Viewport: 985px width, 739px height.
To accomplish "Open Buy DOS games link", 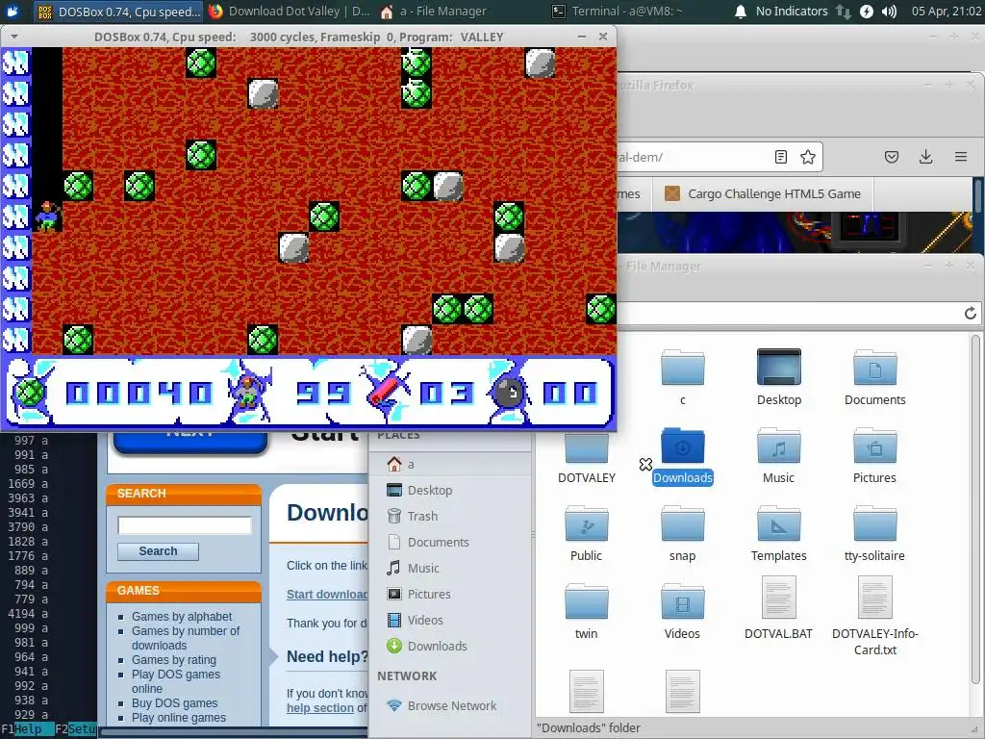I will [174, 703].
